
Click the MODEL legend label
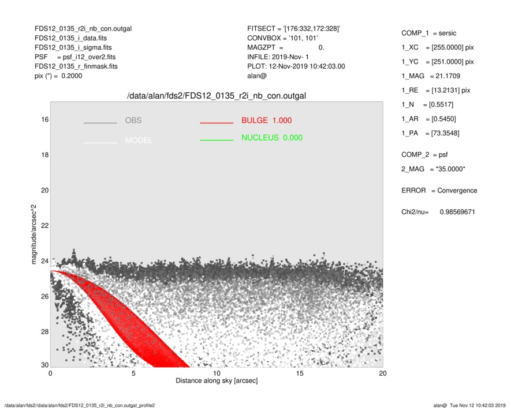coord(139,140)
